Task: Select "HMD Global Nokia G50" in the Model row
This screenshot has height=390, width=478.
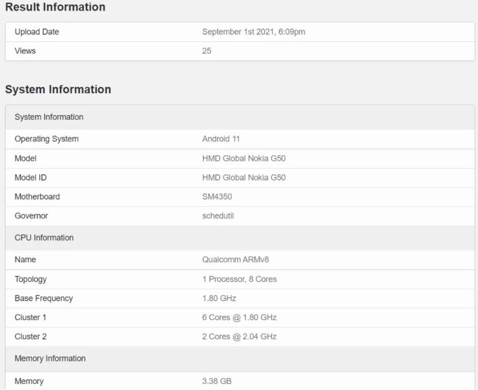Action: click(244, 159)
